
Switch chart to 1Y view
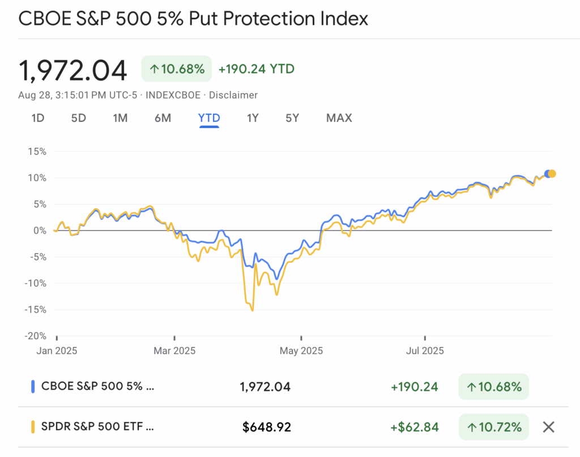point(253,118)
